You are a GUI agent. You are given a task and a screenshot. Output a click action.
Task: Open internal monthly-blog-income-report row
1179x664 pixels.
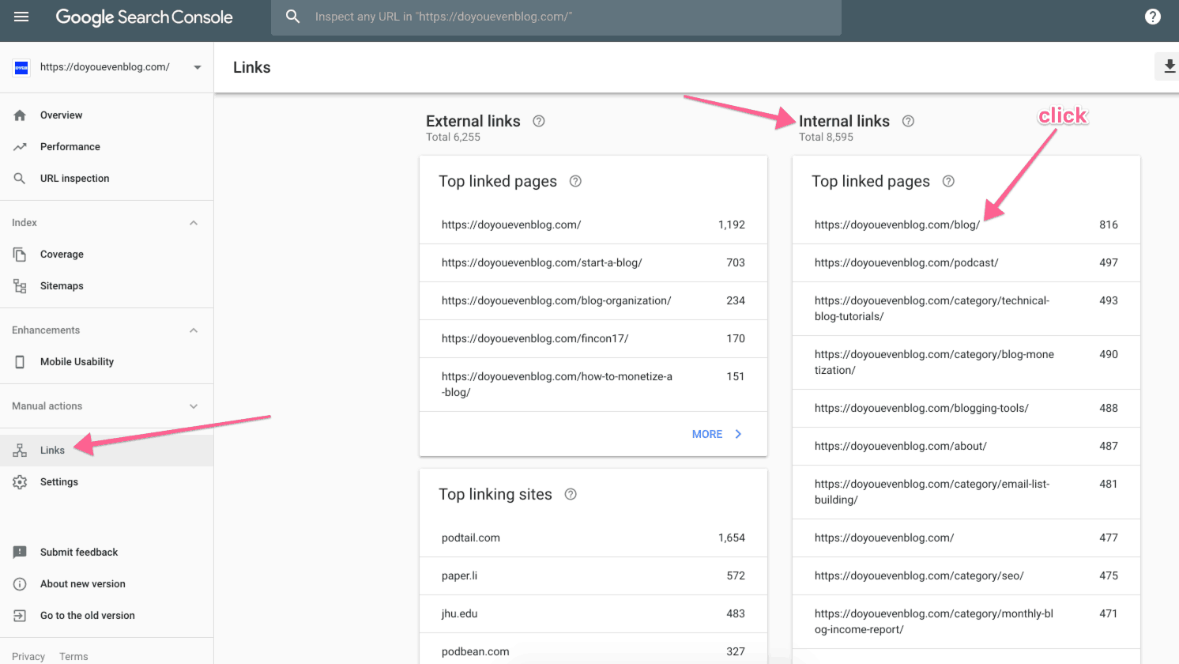tap(966, 622)
